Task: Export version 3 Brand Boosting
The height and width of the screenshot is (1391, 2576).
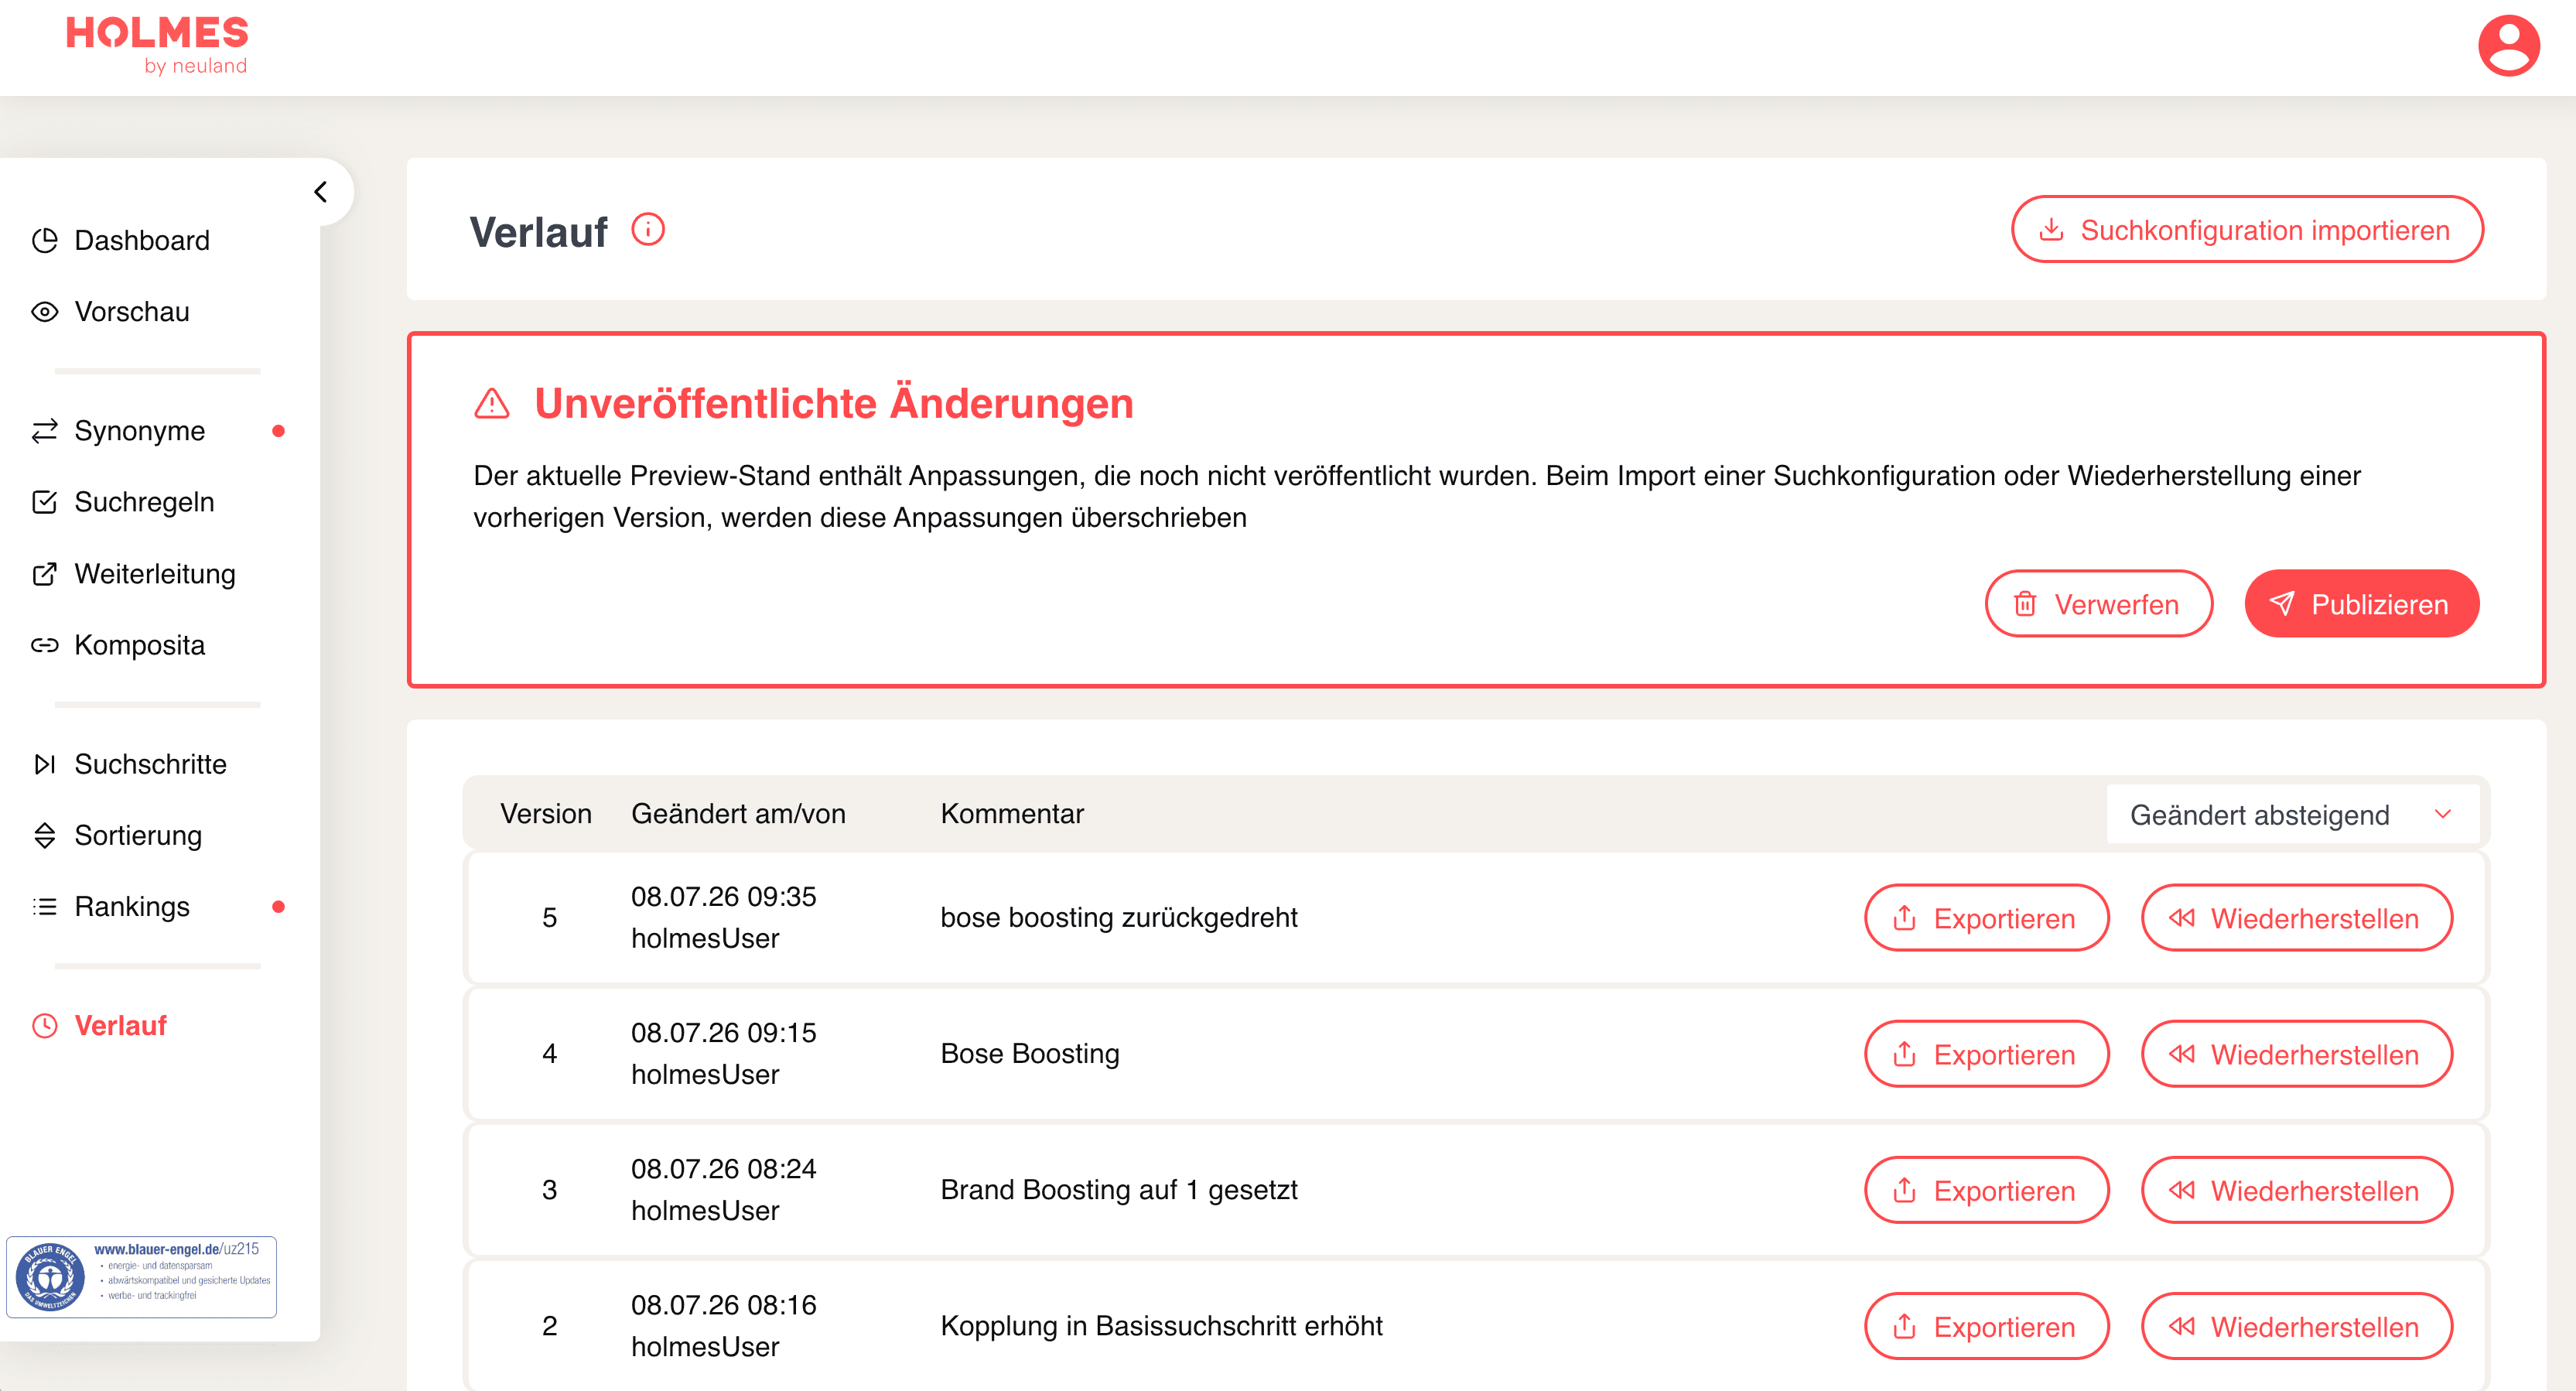Action: point(1986,1189)
